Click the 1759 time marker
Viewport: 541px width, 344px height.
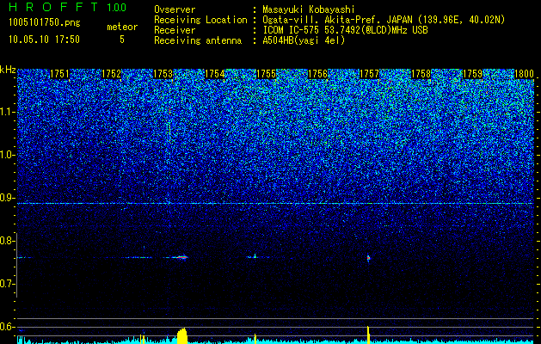click(473, 74)
